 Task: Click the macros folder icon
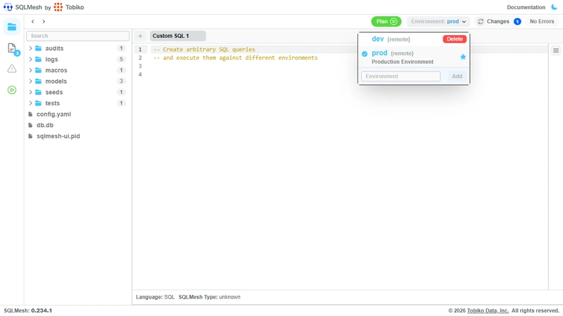[x=39, y=70]
